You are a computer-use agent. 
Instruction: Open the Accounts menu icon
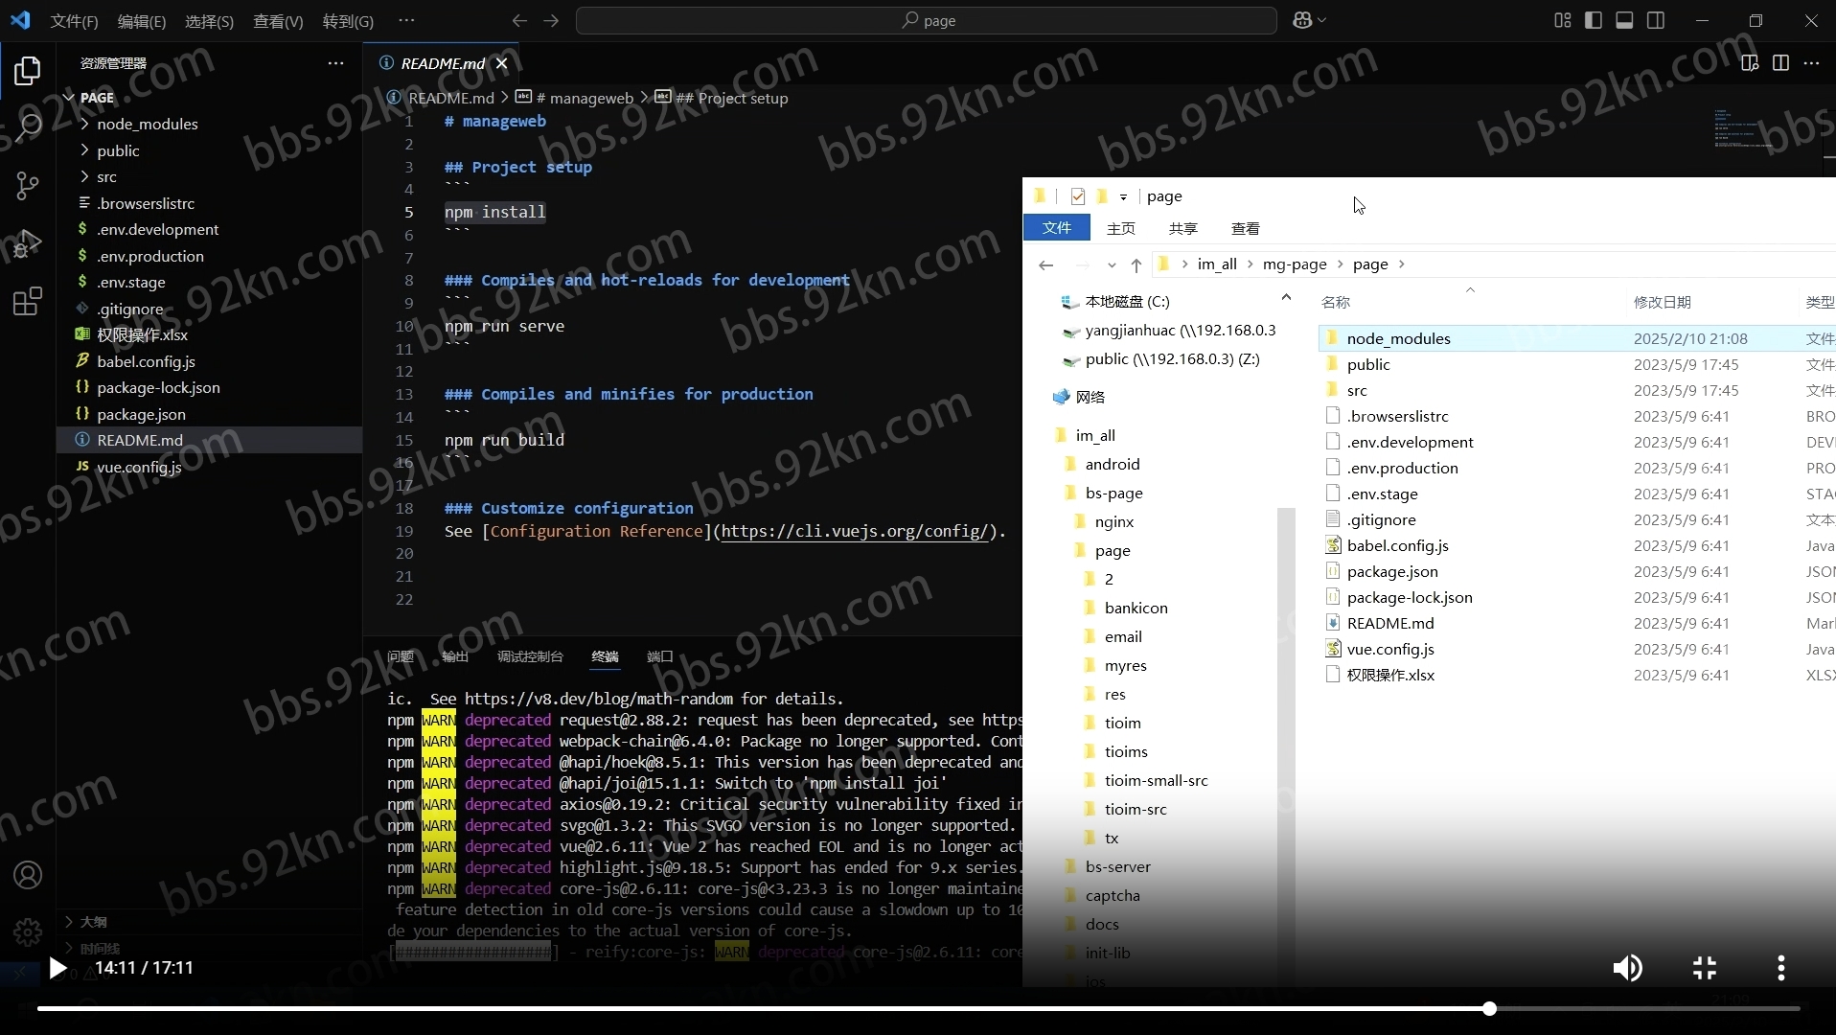click(28, 875)
